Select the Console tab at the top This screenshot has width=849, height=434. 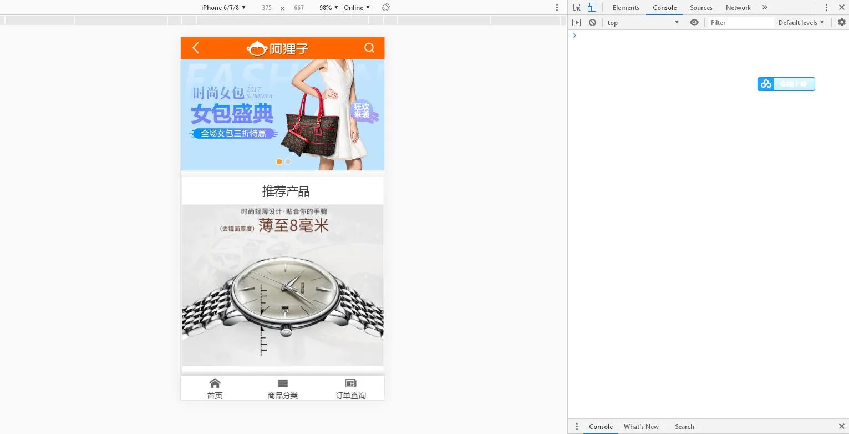[x=664, y=7]
